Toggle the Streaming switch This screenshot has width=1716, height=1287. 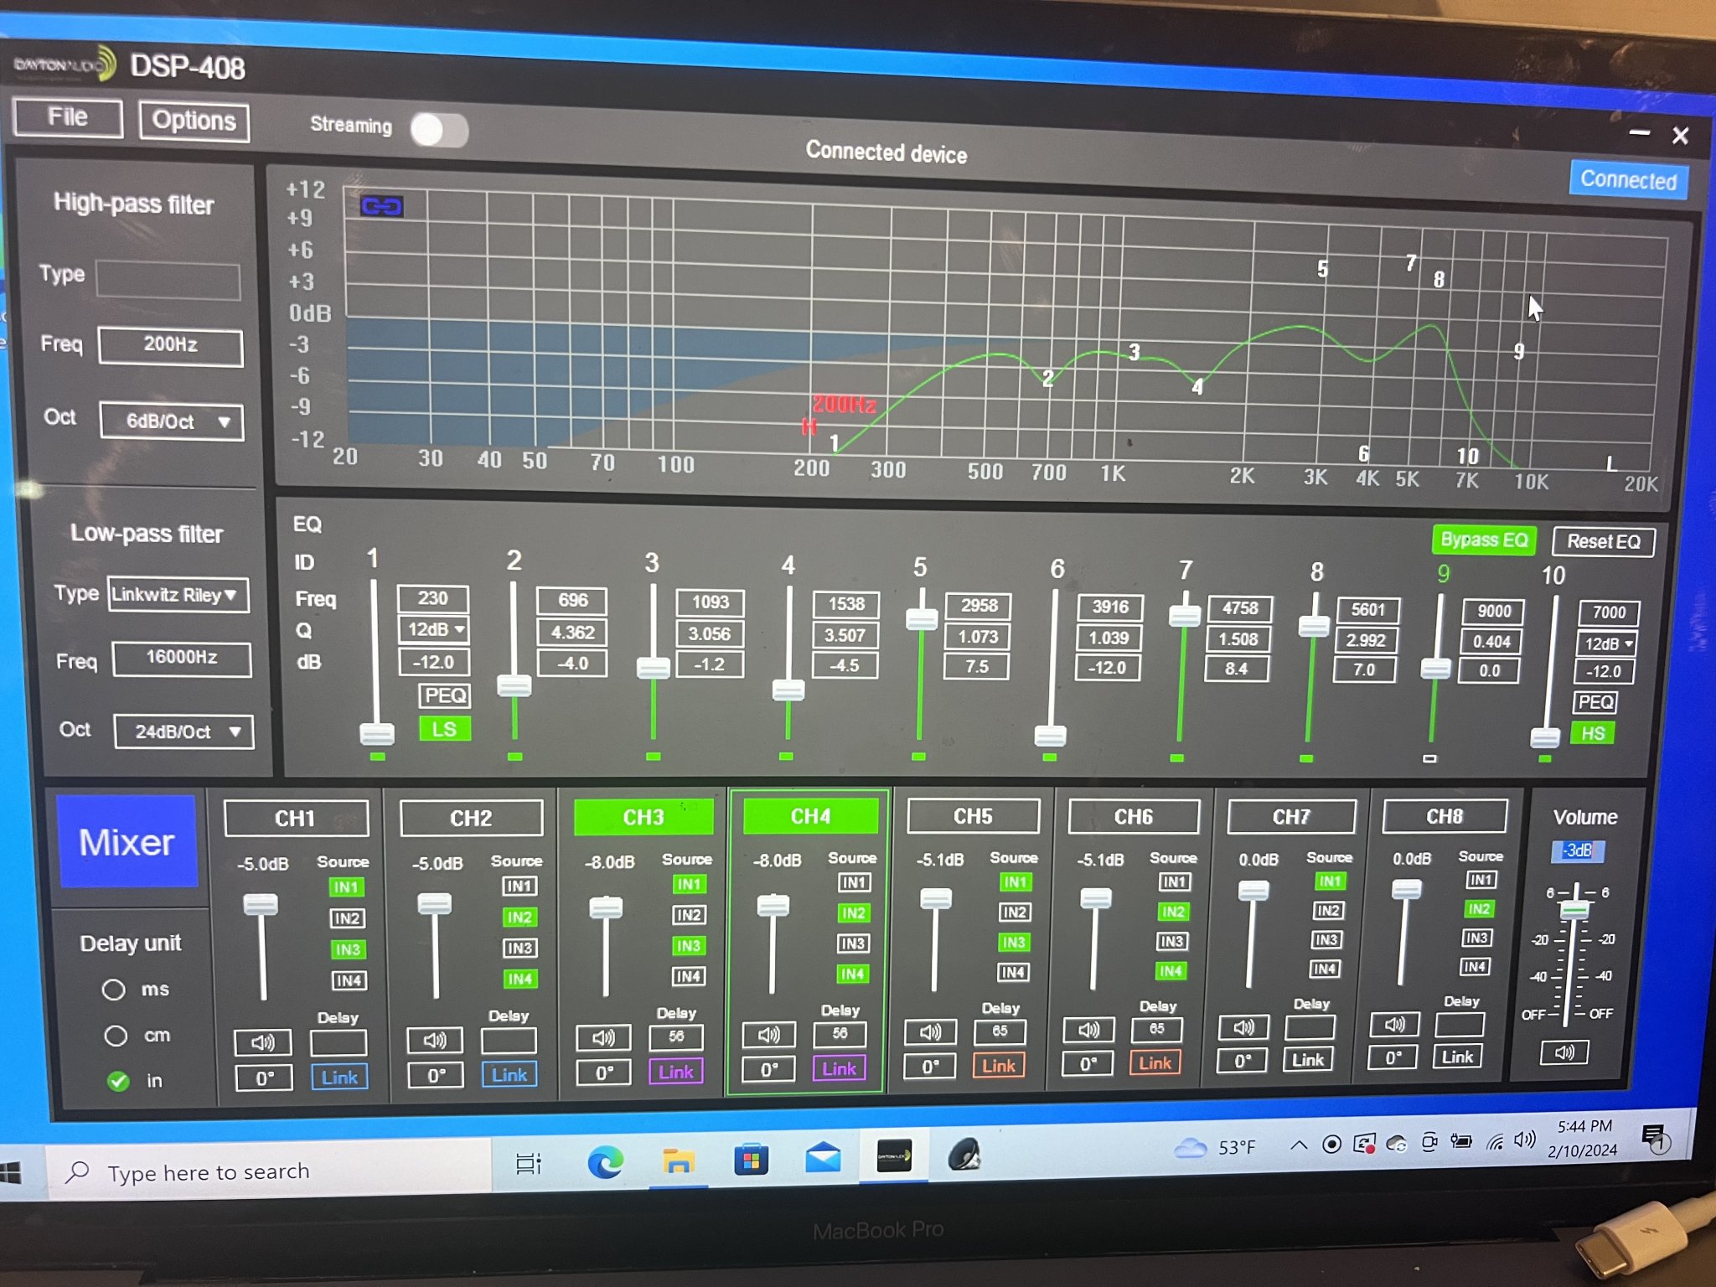click(x=439, y=130)
